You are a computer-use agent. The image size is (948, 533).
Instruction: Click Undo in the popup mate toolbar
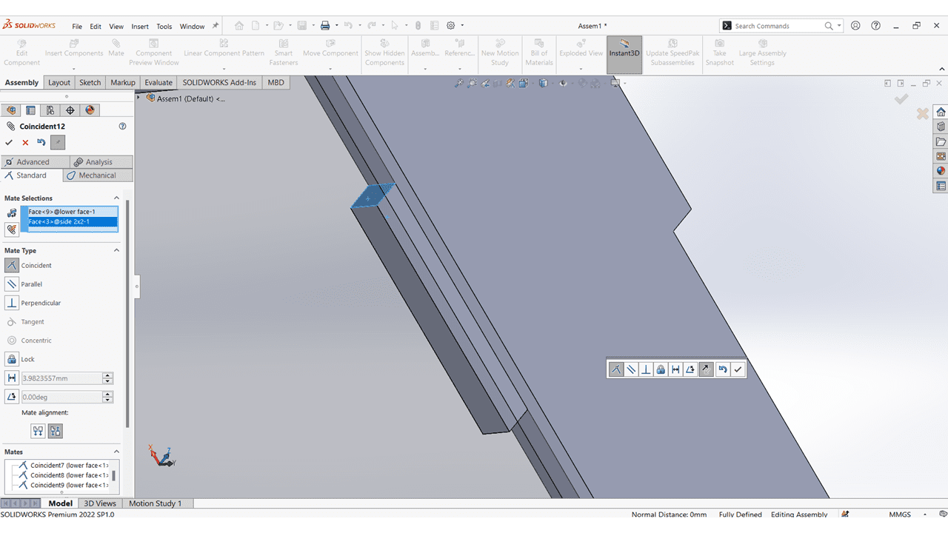click(x=722, y=369)
